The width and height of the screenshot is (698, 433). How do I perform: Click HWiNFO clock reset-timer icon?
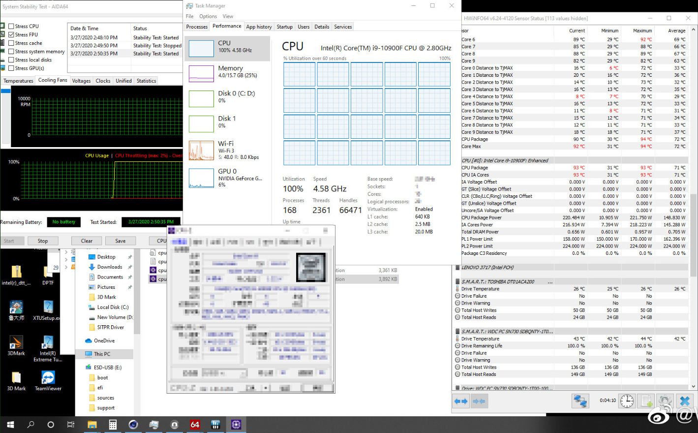coord(627,401)
